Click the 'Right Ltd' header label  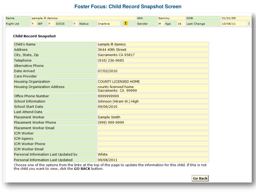tap(12, 24)
